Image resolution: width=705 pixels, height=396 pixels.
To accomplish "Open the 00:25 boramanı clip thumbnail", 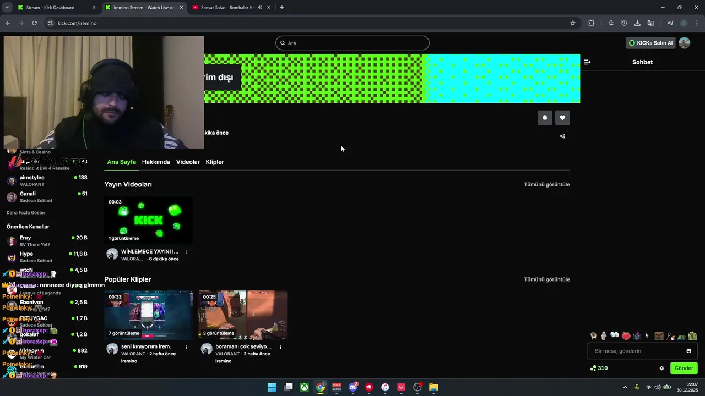I will tap(243, 315).
